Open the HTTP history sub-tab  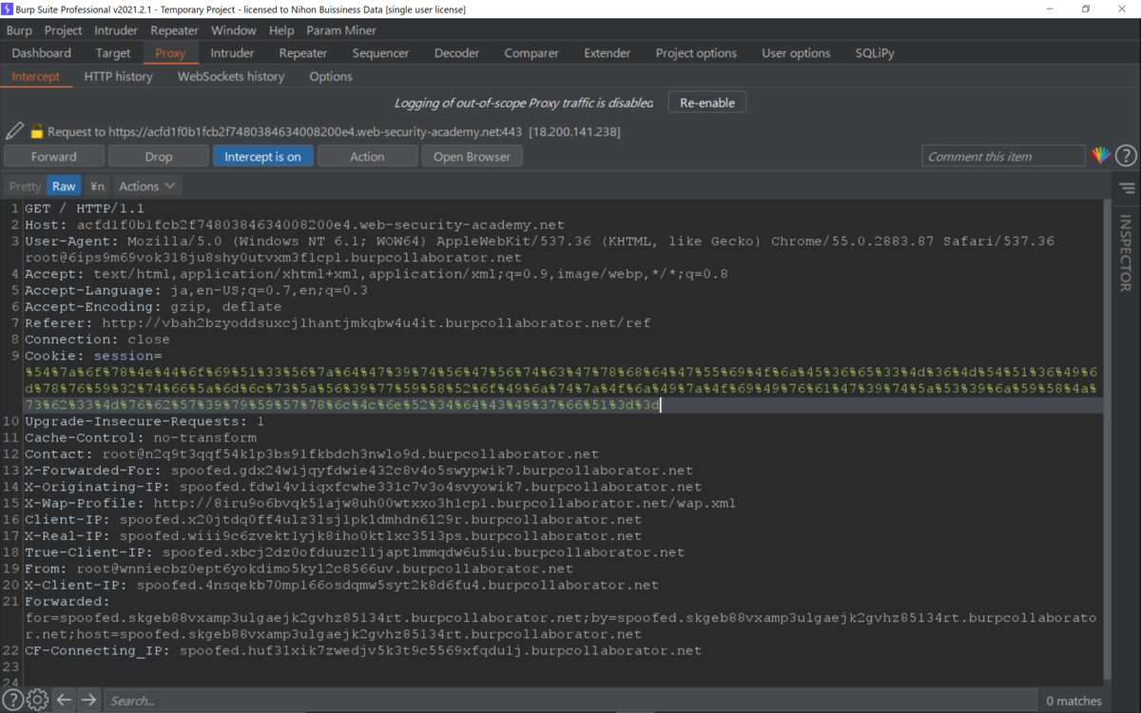click(119, 76)
